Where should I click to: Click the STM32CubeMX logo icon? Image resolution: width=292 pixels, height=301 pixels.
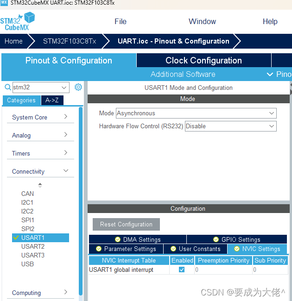click(17, 21)
